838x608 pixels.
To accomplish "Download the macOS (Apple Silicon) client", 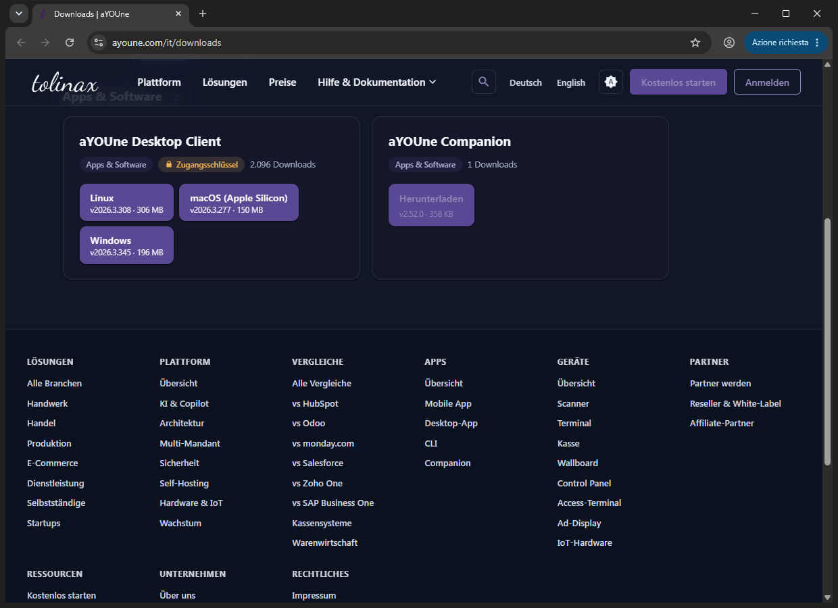I will pos(239,203).
